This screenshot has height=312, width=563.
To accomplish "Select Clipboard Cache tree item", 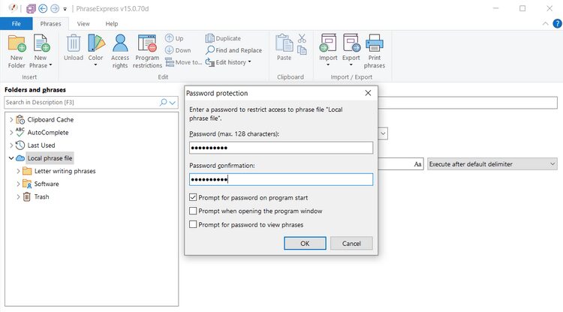I will pyautogui.click(x=50, y=119).
